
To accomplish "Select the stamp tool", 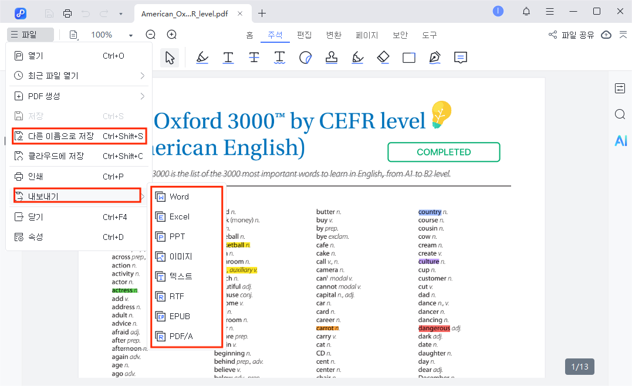I will (x=332, y=57).
